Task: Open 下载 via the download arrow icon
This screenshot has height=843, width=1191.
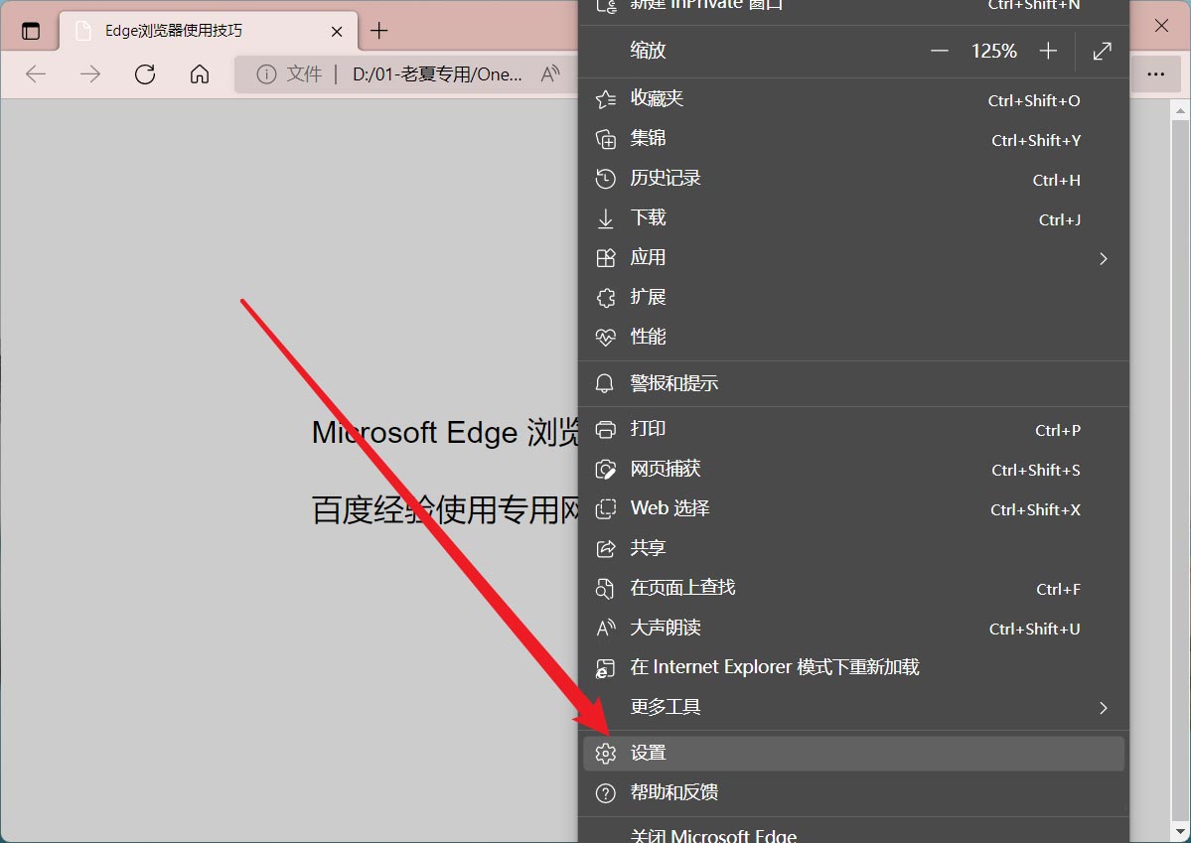Action: pos(606,218)
